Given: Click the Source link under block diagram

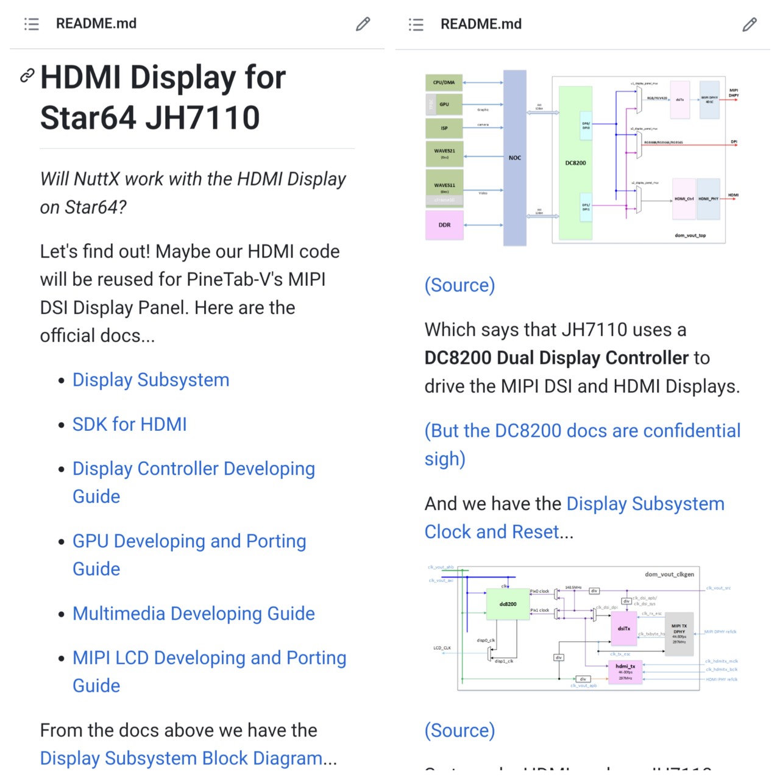Looking at the screenshot, I should tap(459, 285).
